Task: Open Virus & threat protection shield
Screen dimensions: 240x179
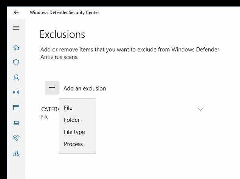Action: point(16,62)
